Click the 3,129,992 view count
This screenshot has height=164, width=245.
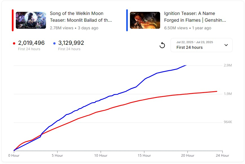pos(71,43)
